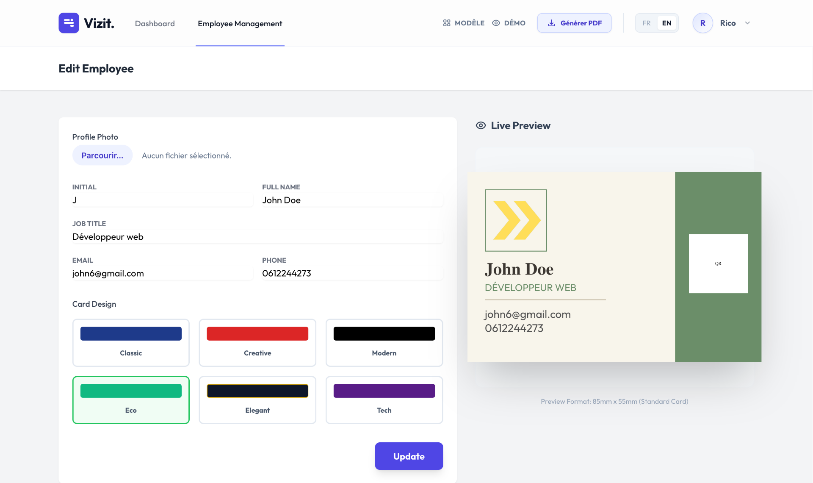Click the Modèle grid icon
The width and height of the screenshot is (813, 483).
(446, 23)
